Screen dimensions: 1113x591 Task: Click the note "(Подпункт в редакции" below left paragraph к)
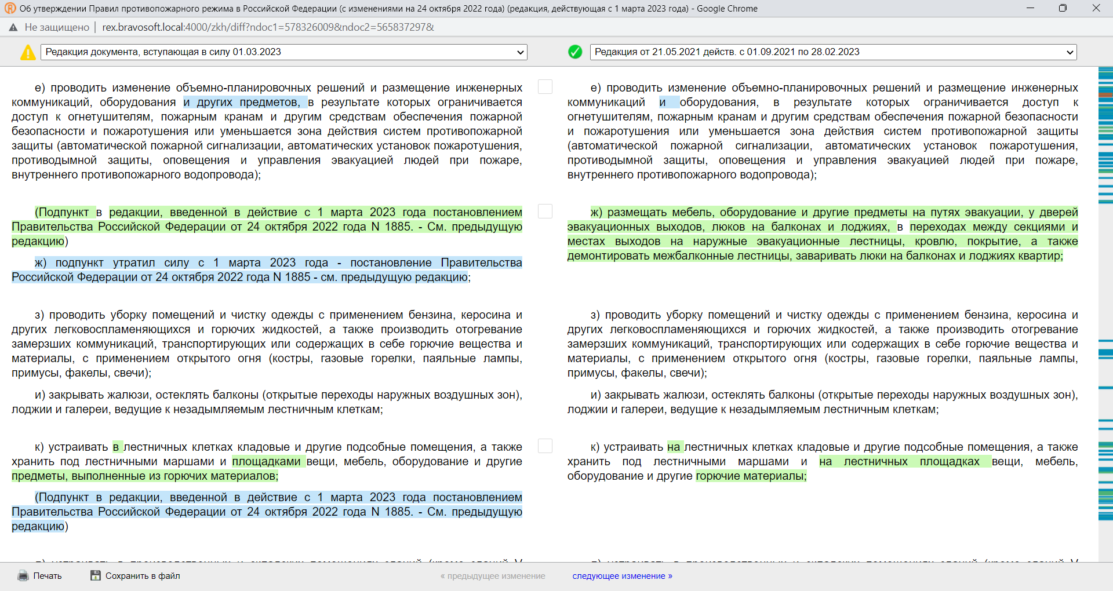pos(267,512)
